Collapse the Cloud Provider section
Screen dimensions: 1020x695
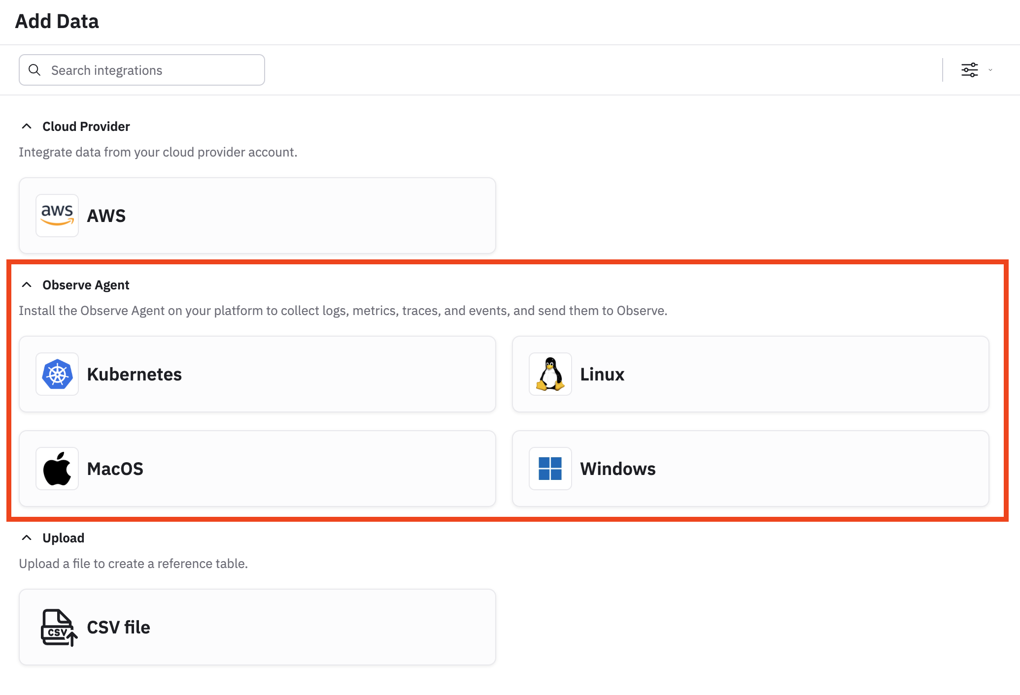pos(27,126)
